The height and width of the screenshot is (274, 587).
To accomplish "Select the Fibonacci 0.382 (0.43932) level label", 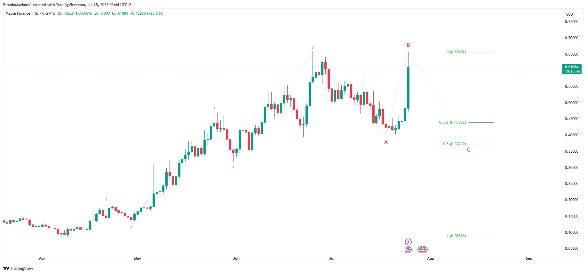I will 452,122.
